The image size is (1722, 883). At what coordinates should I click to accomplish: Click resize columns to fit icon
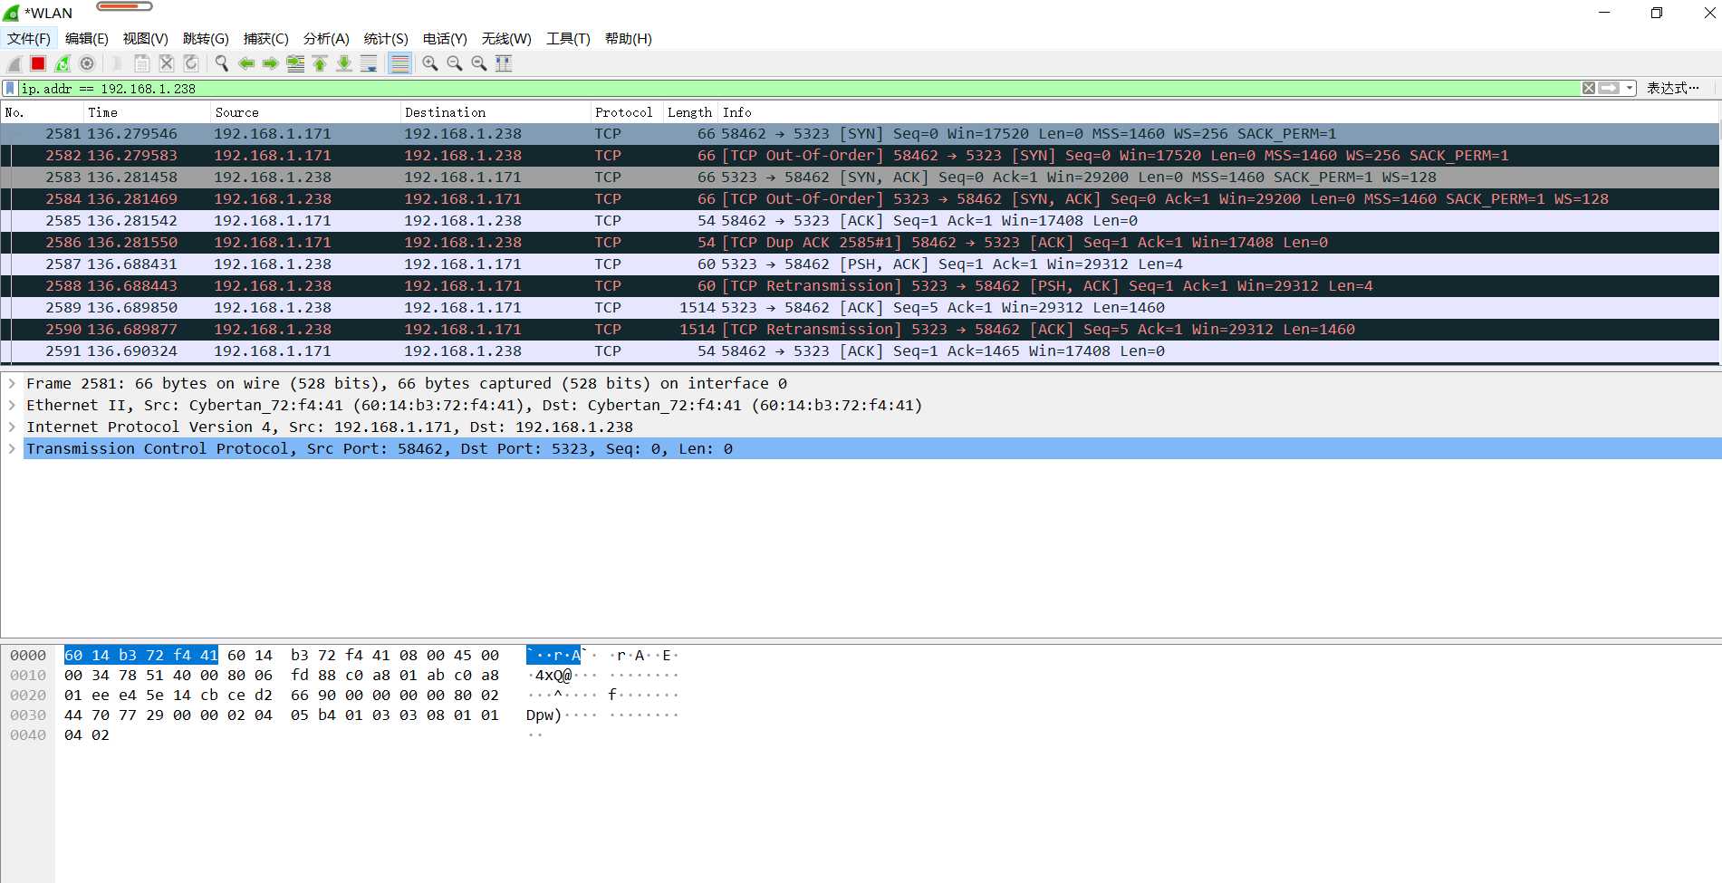(504, 63)
